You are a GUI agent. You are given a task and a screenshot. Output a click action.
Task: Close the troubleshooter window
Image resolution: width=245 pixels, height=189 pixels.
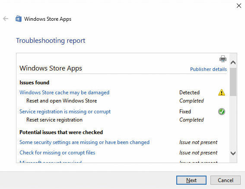point(239,6)
